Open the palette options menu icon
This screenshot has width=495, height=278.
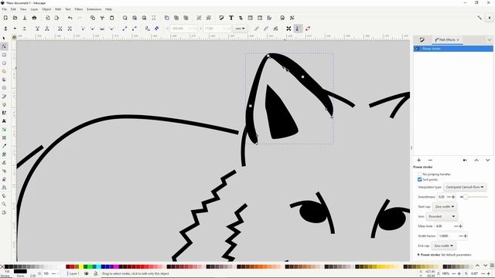492,266
